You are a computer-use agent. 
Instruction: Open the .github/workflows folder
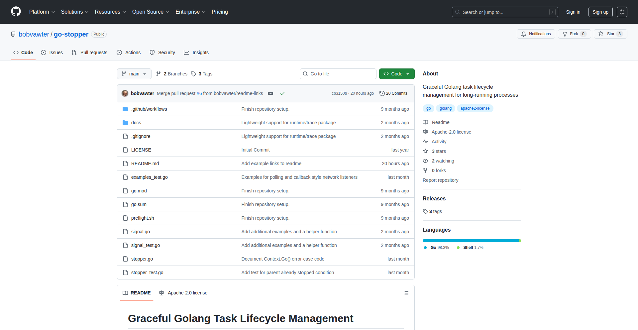click(x=149, y=109)
